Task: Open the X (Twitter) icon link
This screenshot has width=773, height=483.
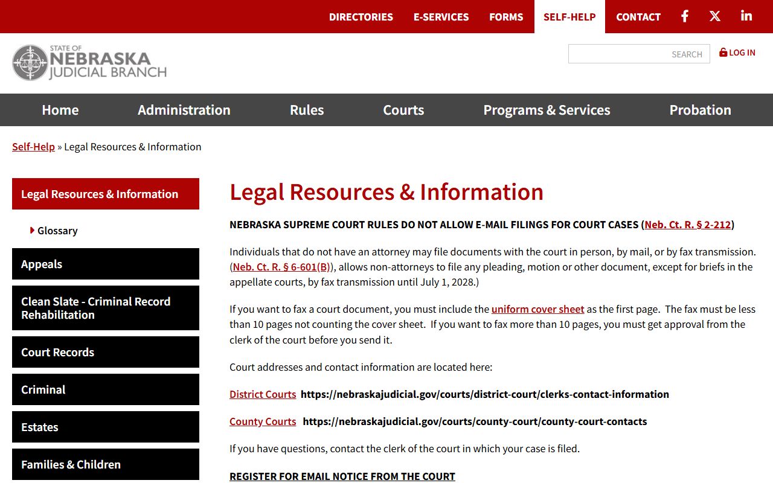Action: pyautogui.click(x=715, y=16)
